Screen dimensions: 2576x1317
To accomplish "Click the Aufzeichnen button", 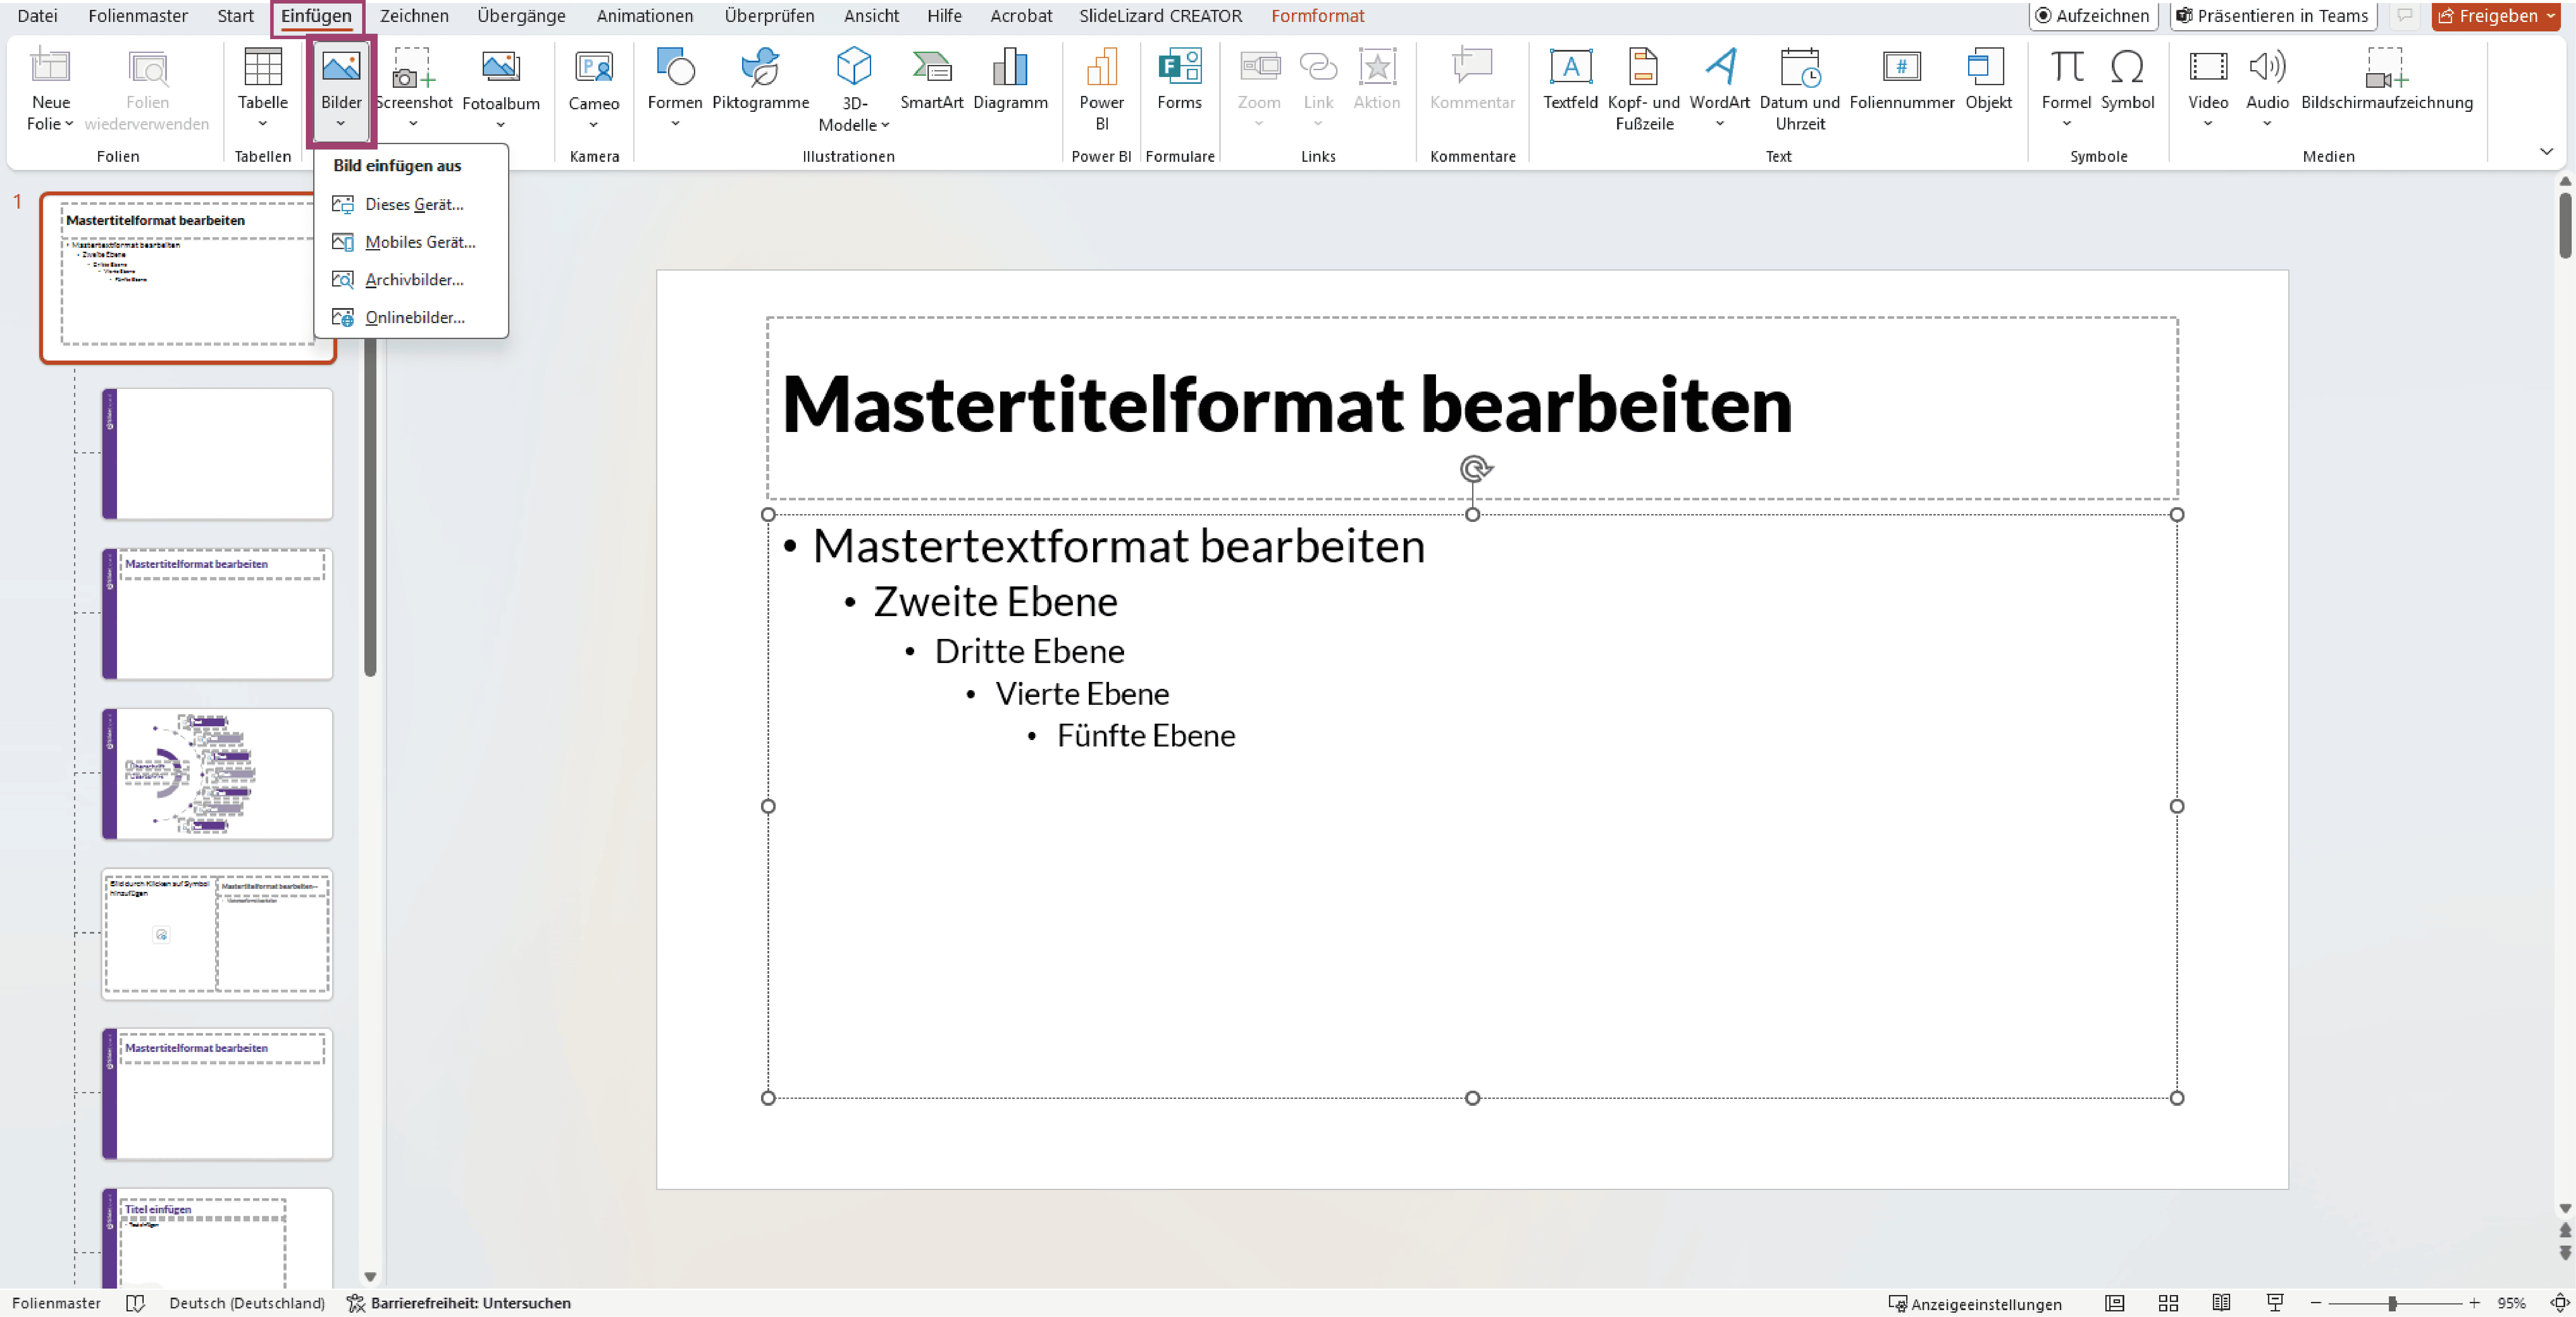I will click(2093, 16).
